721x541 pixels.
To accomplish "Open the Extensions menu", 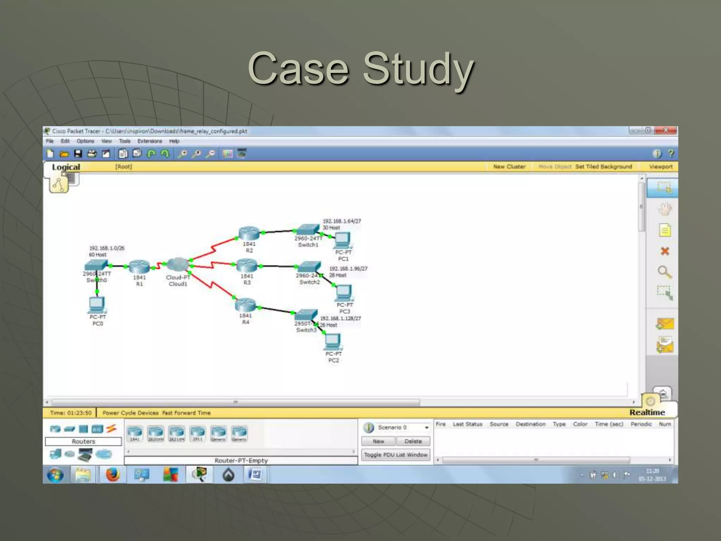I will pyautogui.click(x=150, y=141).
